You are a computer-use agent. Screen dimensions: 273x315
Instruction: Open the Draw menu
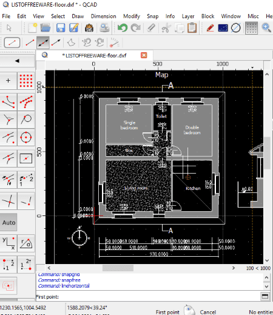(78, 16)
